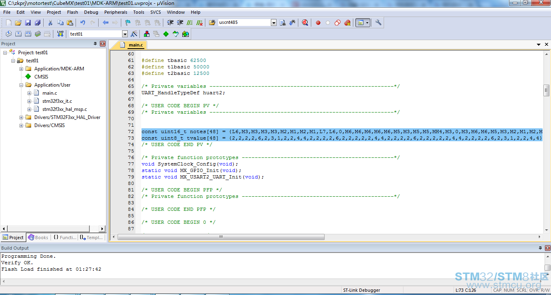
Task: Start the debug session with the magnifier d icon
Action: pos(305,23)
